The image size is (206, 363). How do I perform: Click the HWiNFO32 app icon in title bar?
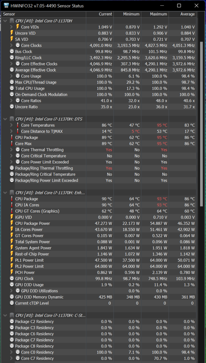pos(6,6)
